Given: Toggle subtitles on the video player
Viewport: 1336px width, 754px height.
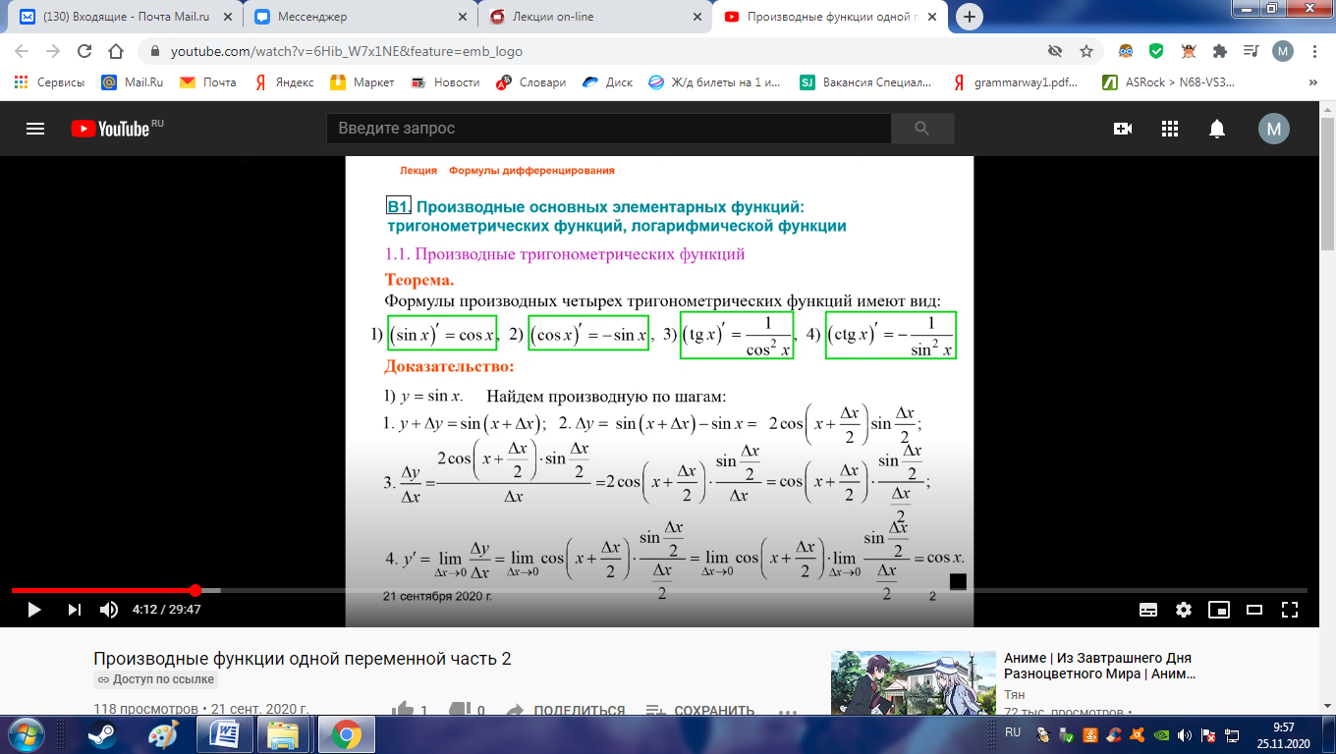Looking at the screenshot, I should 1148,610.
